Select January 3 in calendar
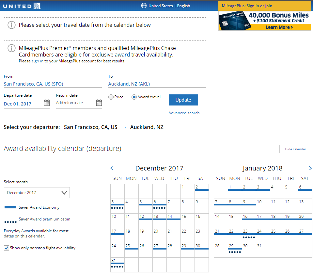This screenshot has width=313, height=275. (x=263, y=191)
